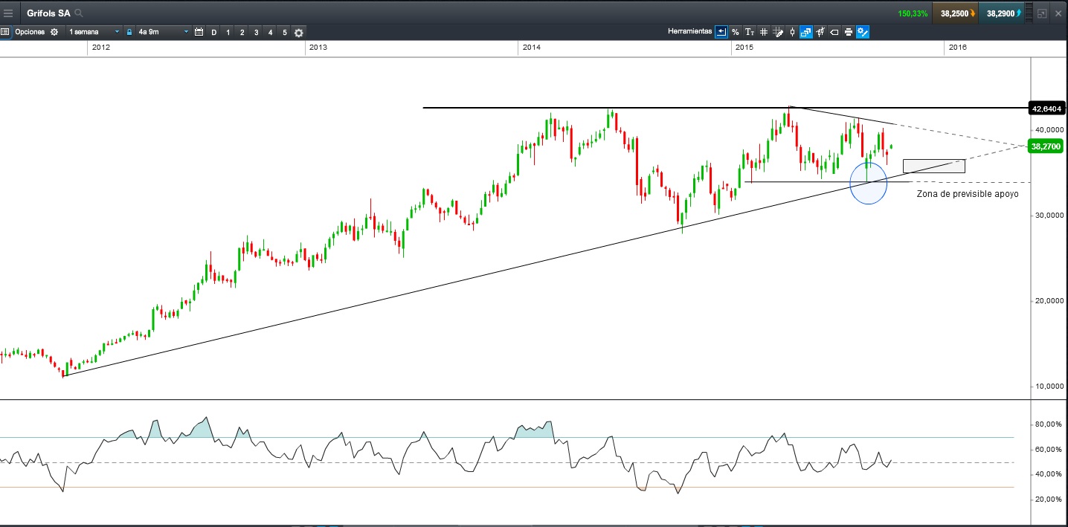Viewport: 1068px width, 527px height.
Task: Switch to preset number 3
Action: (x=256, y=32)
